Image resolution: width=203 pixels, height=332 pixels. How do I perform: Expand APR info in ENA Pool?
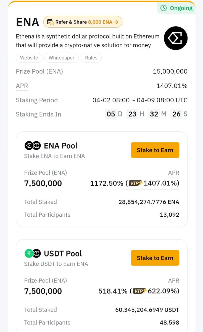point(173,173)
